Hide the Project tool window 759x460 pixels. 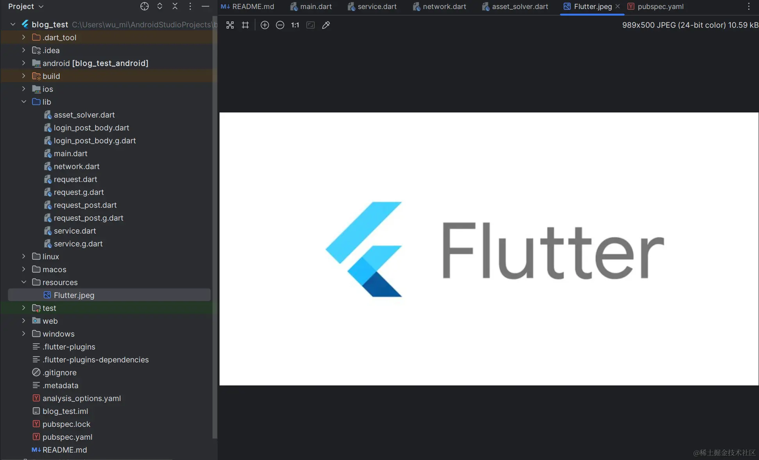[205, 6]
